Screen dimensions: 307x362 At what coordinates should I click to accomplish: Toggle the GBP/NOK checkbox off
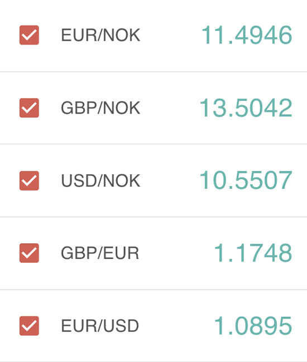pyautogui.click(x=29, y=108)
